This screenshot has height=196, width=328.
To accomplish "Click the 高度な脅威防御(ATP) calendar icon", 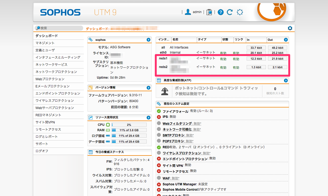I will (x=159, y=80).
